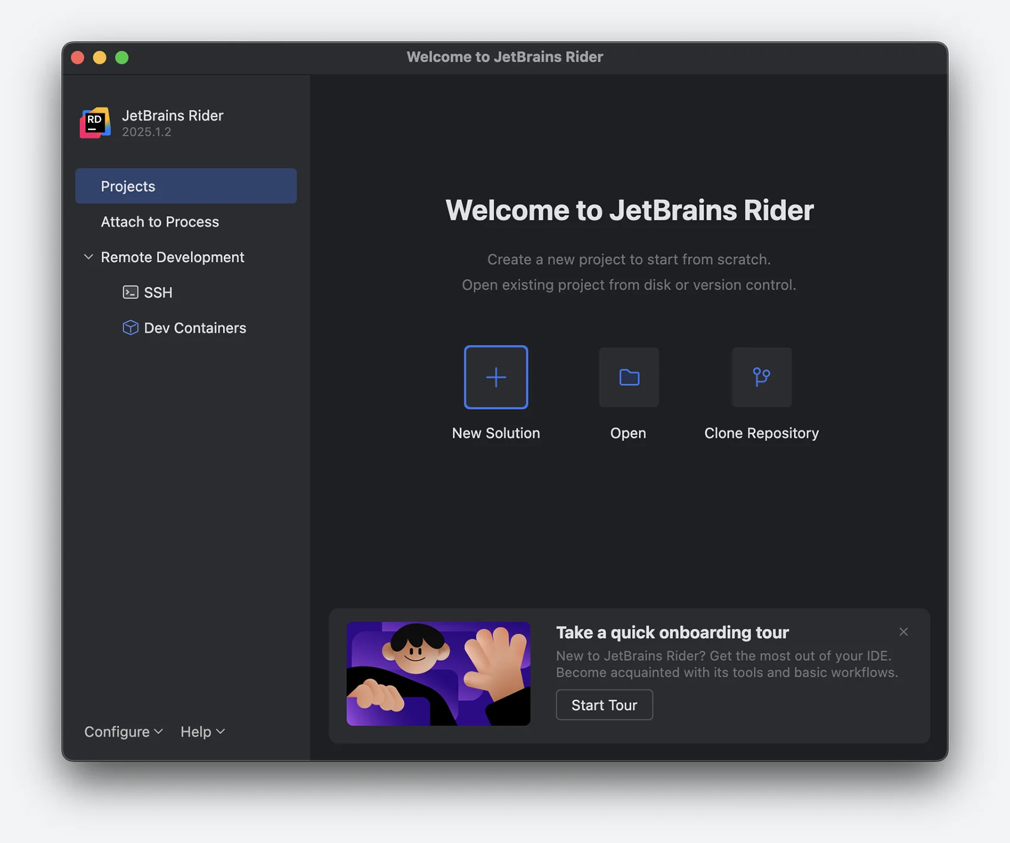Click the 'Take a quick onboarding tour' heading

pyautogui.click(x=672, y=632)
